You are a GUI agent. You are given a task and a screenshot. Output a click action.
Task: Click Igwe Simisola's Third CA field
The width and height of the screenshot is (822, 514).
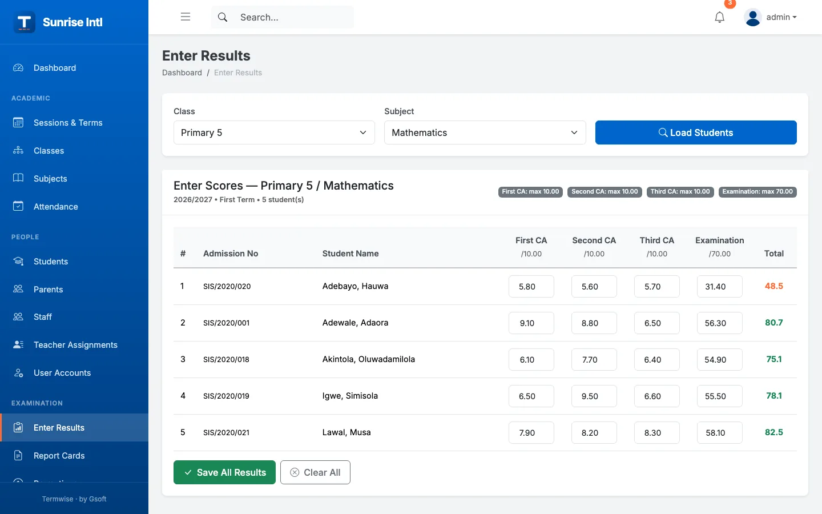click(657, 396)
